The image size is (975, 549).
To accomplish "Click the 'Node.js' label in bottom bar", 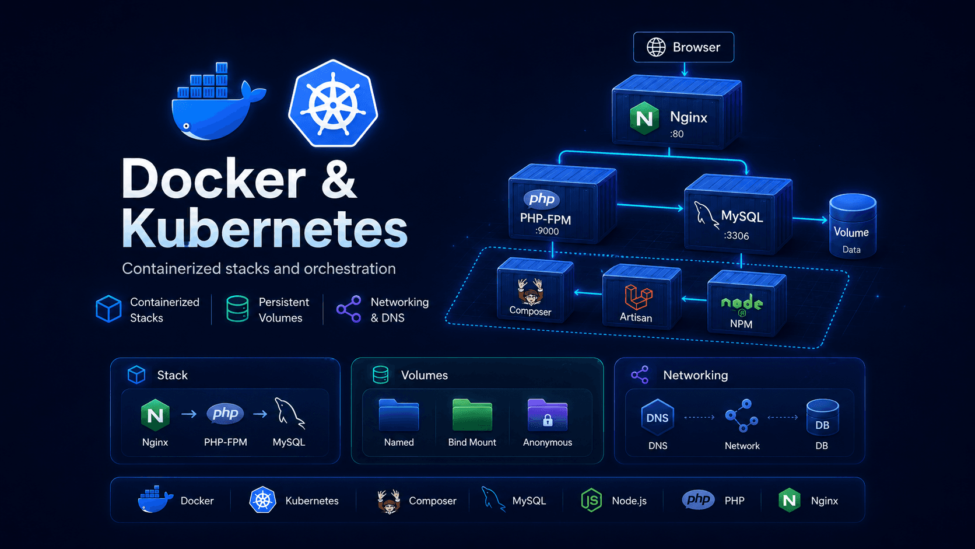I will point(629,501).
